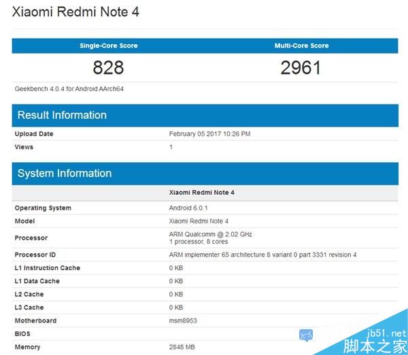Viewport: 408px width, 355px height.
Task: Click the BIOS label
Action: [x=22, y=334]
